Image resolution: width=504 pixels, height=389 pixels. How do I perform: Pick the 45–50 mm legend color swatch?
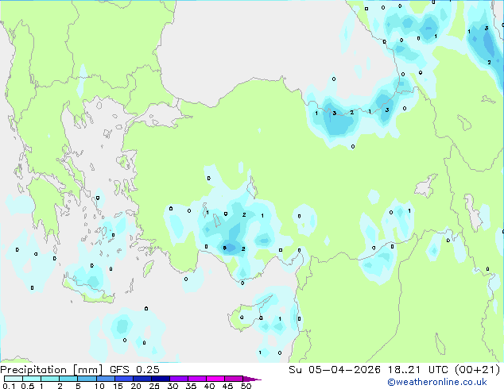point(234,379)
